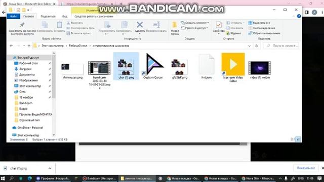The image size is (324, 182).
Task: Open the Windows Start menu
Action: pyautogui.click(x=3, y=178)
